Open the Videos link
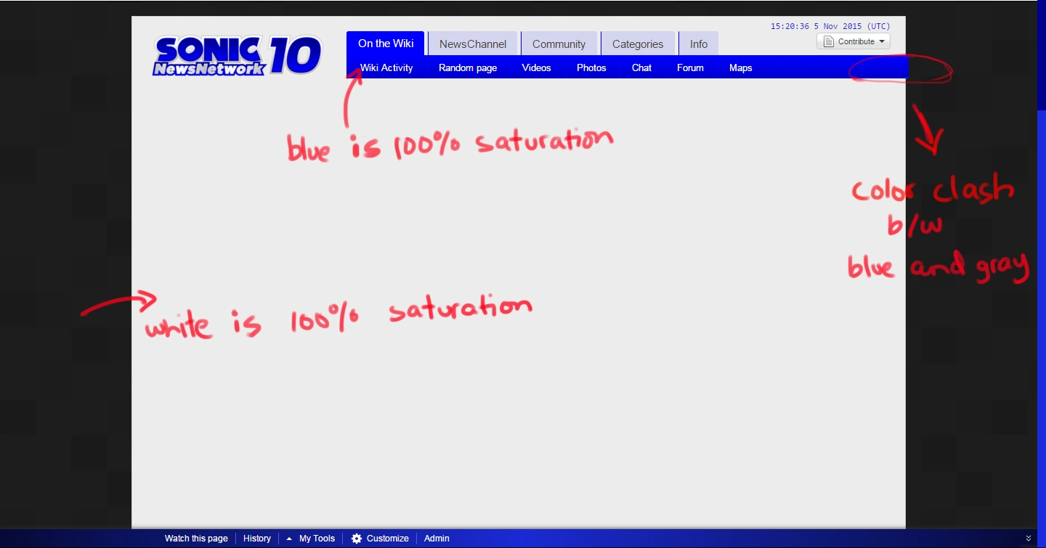This screenshot has height=548, width=1046. [536, 68]
